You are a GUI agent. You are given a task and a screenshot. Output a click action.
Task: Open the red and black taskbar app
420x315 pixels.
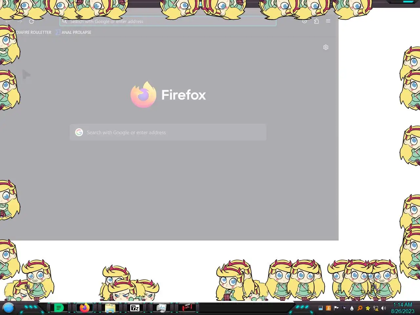coord(187,308)
